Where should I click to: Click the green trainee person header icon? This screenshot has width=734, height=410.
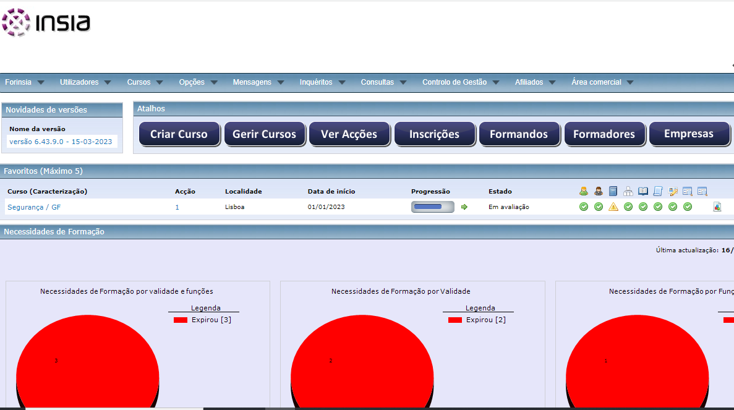coord(584,191)
